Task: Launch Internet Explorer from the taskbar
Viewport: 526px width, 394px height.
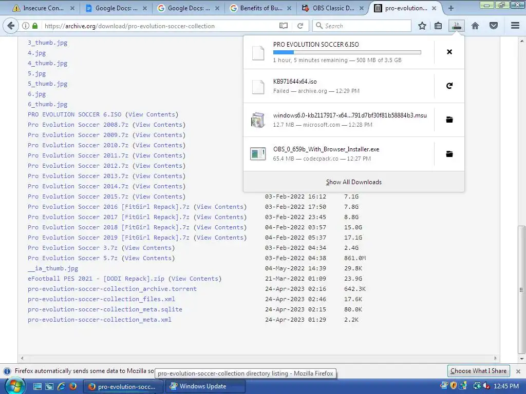Action: click(61, 386)
